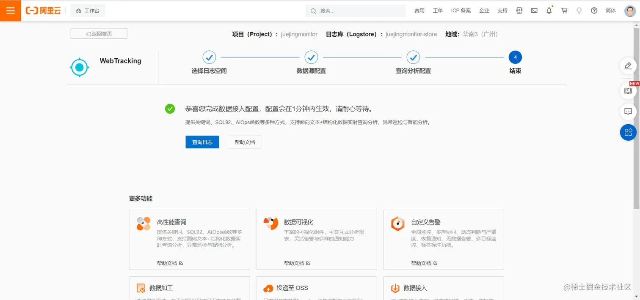Open the shopping cart
Image resolution: width=640 pixels, height=300 pixels.
pos(564,11)
